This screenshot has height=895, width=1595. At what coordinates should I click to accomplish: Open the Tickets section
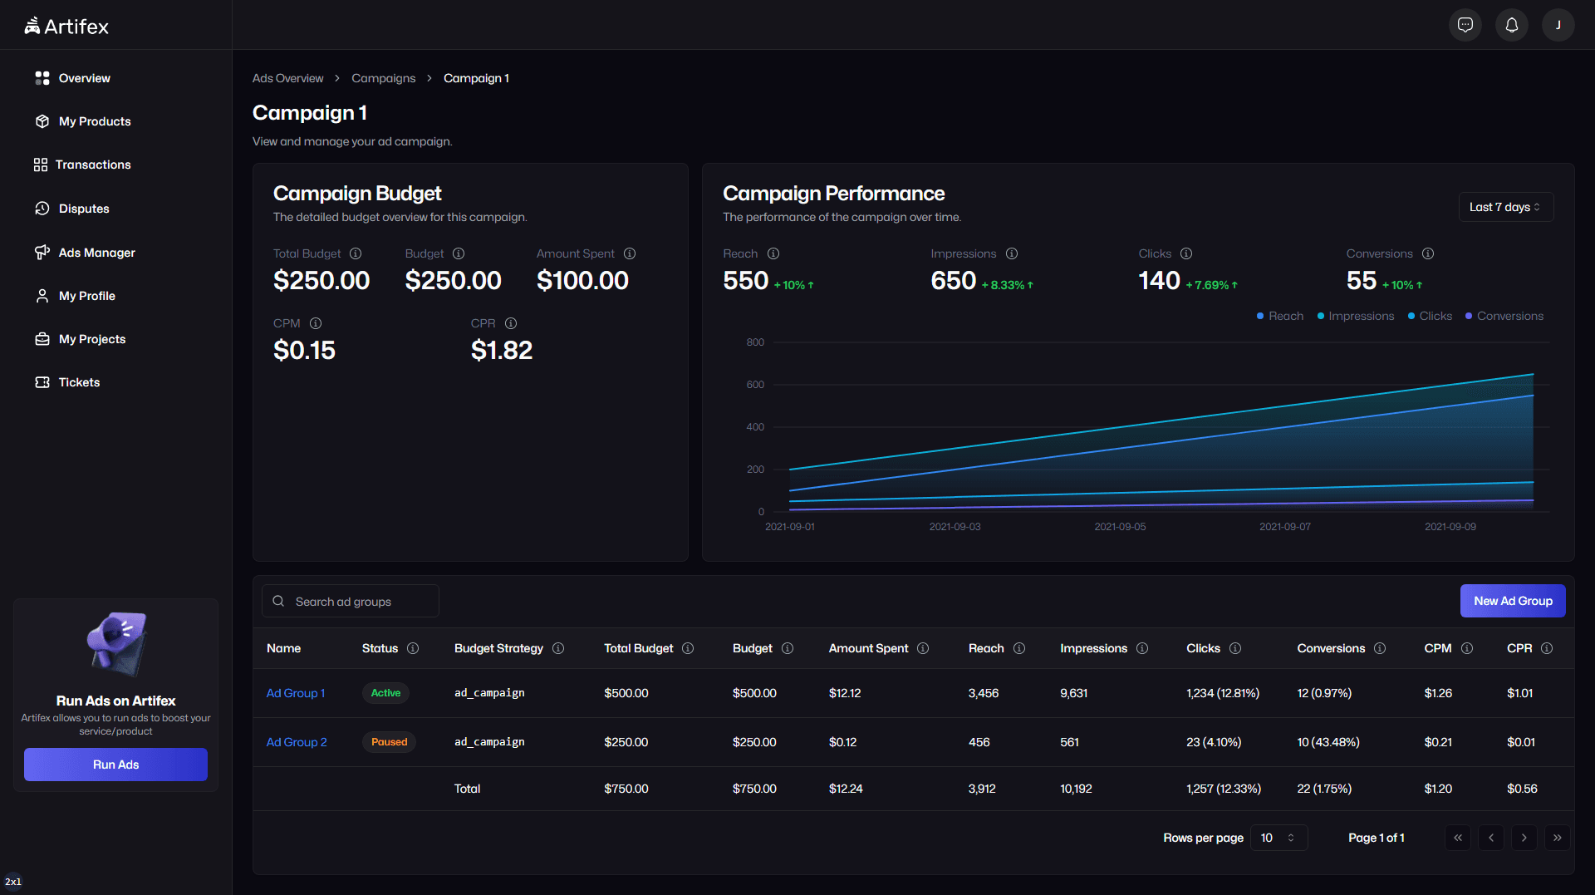79,382
